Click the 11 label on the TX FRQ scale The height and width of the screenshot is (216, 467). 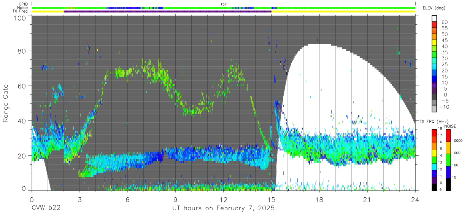tap(440, 176)
